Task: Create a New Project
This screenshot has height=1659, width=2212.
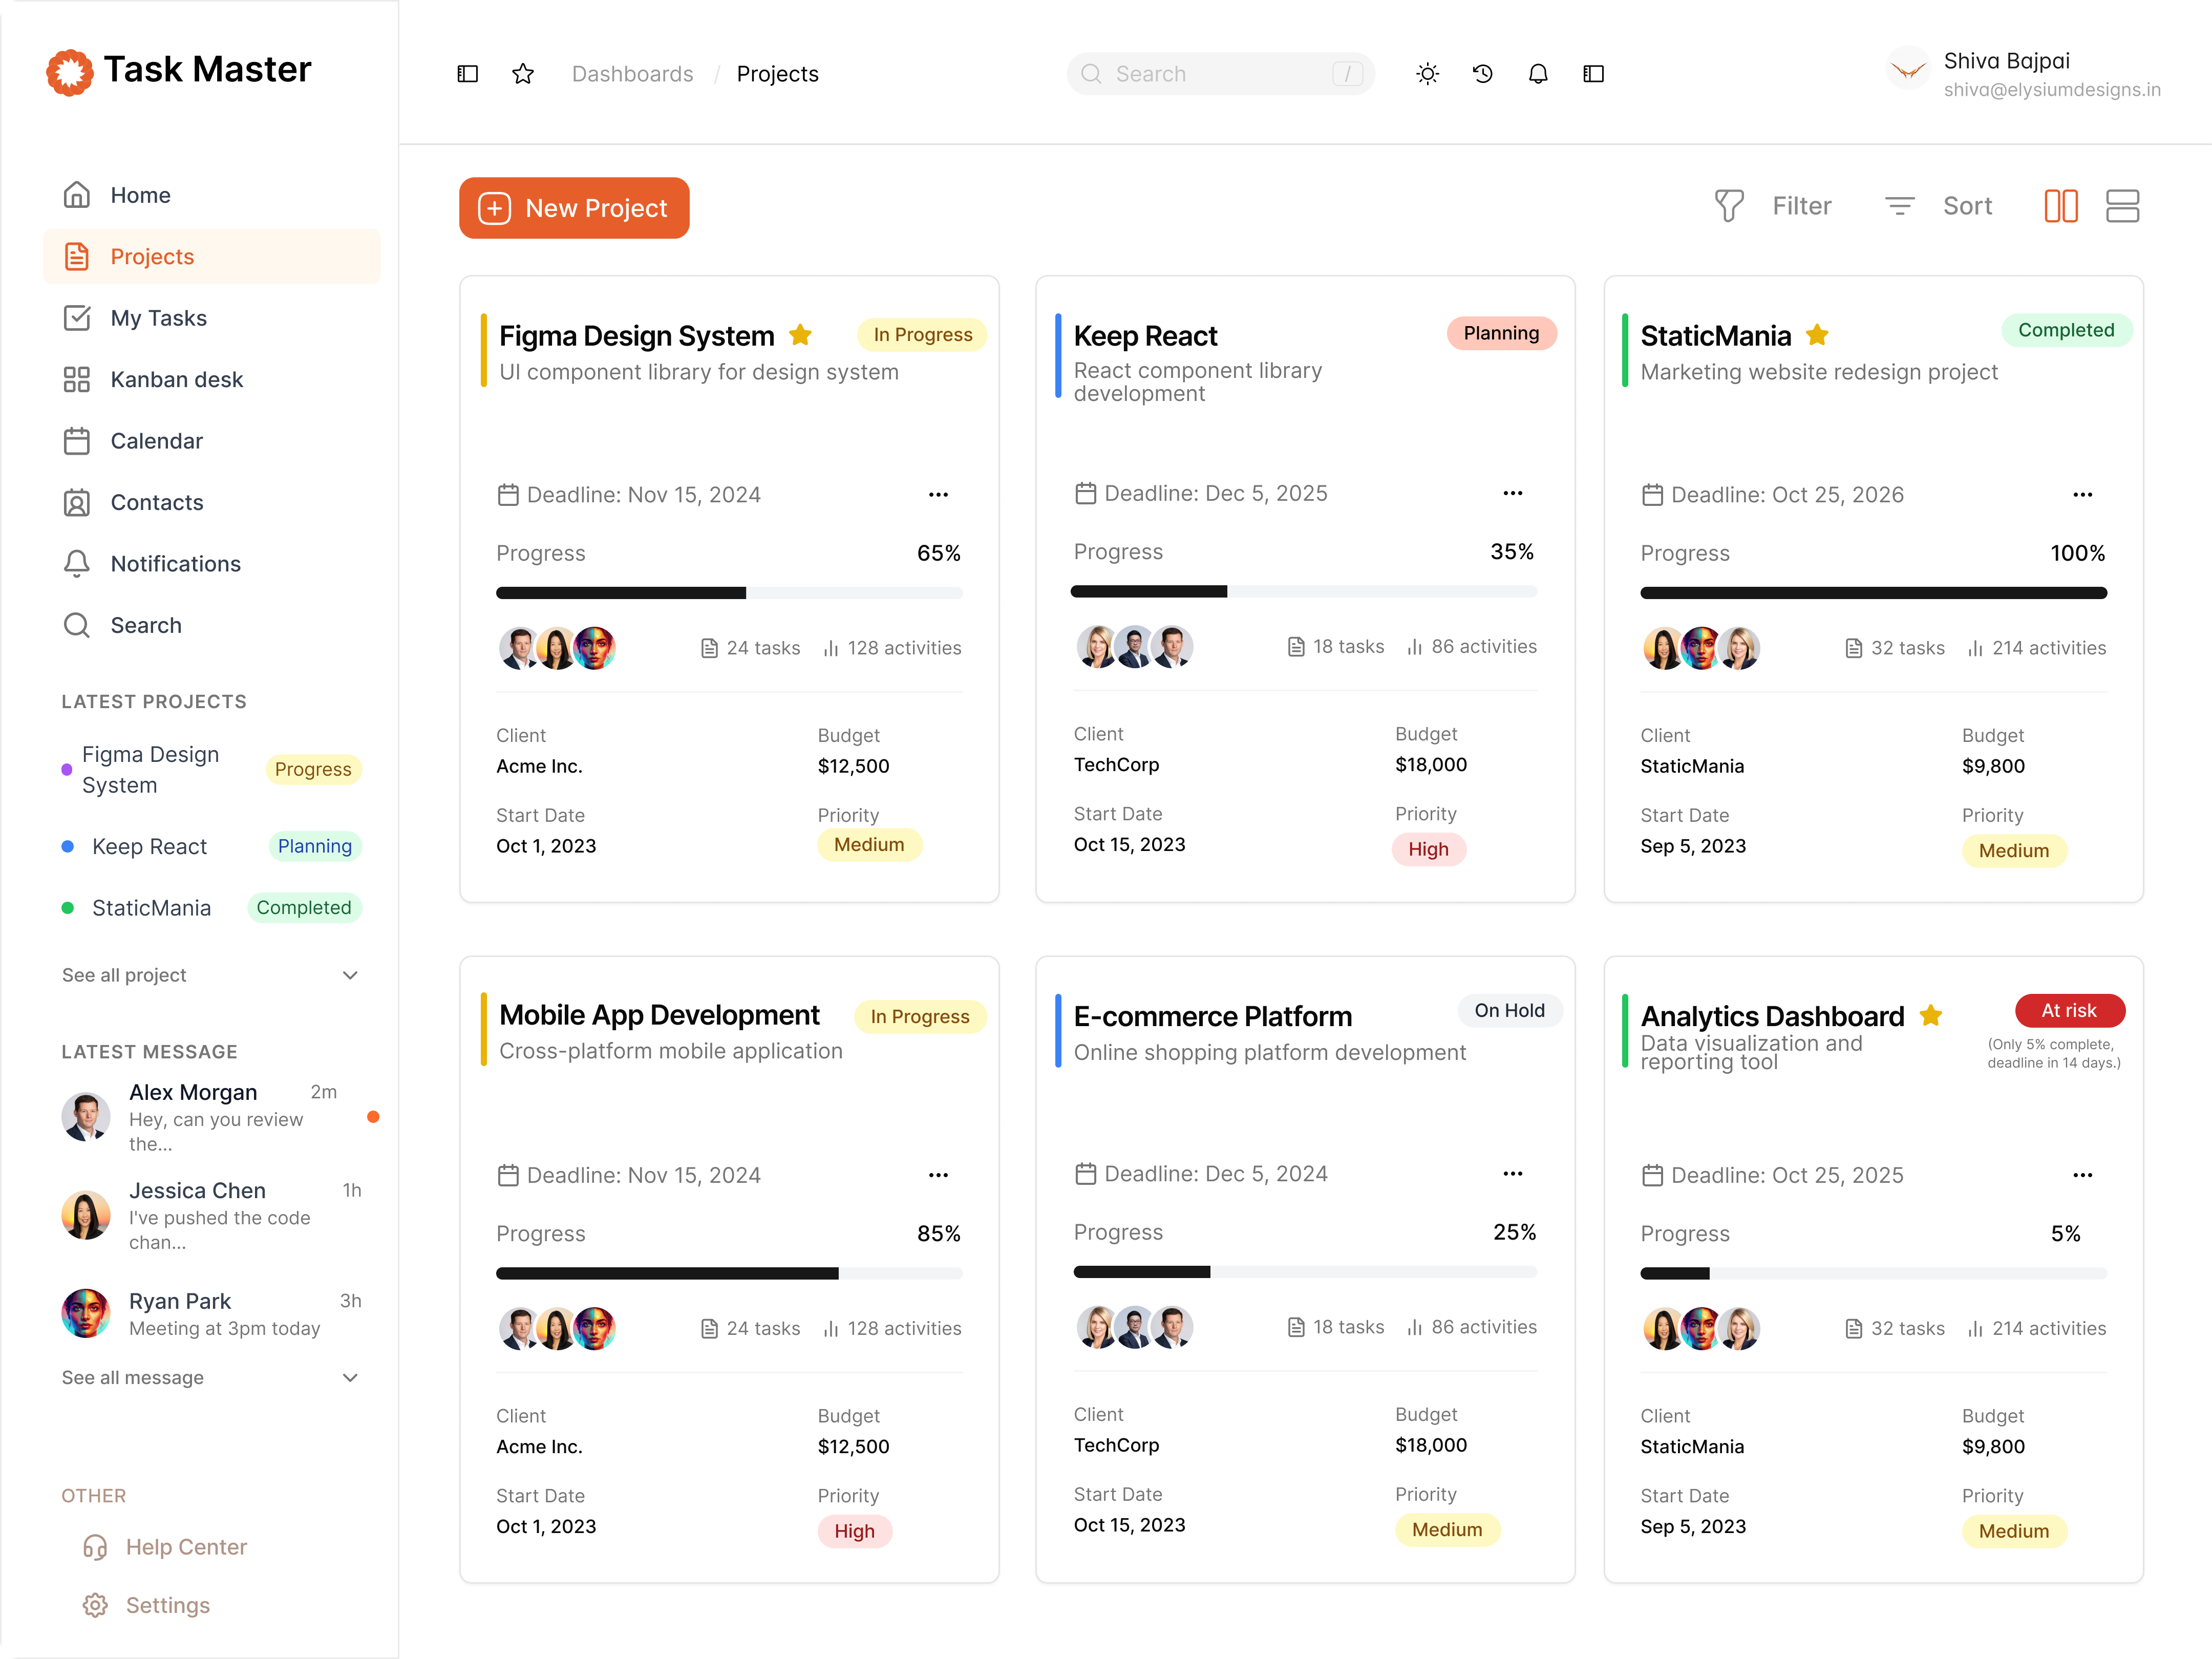Action: pyautogui.click(x=574, y=208)
